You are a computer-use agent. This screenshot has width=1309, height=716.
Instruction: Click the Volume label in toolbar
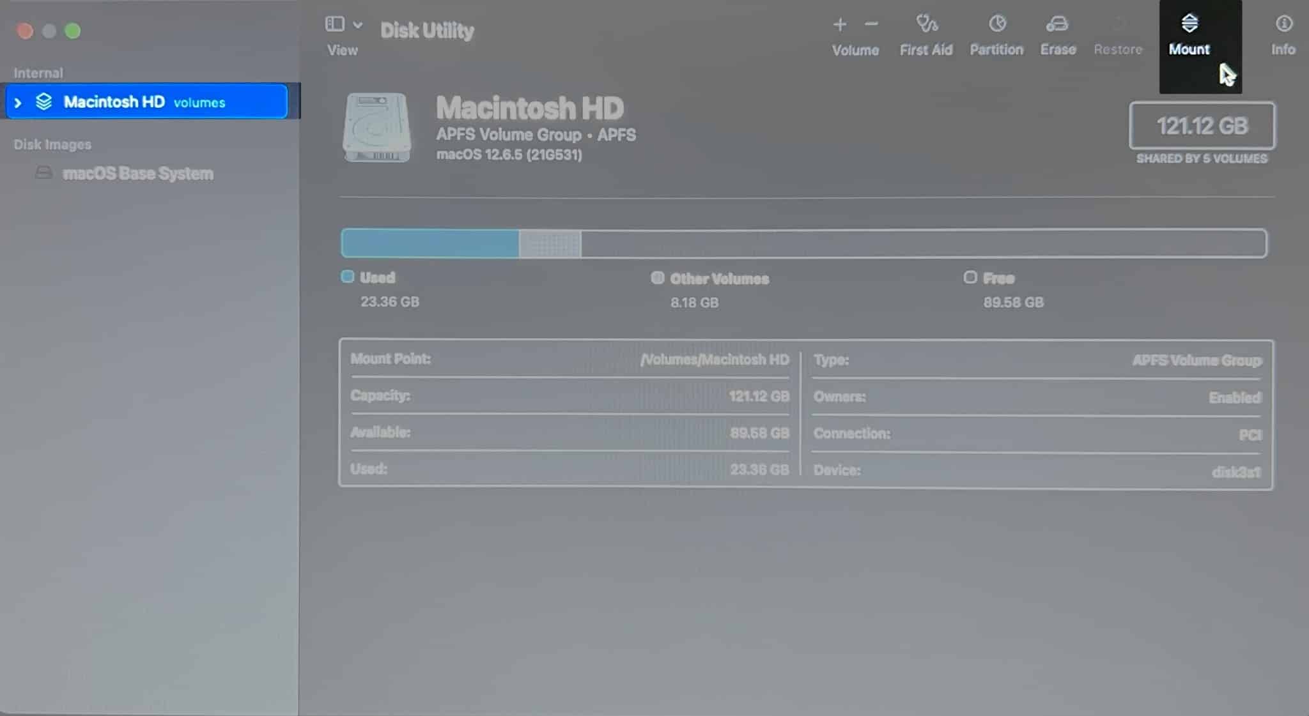tap(855, 50)
